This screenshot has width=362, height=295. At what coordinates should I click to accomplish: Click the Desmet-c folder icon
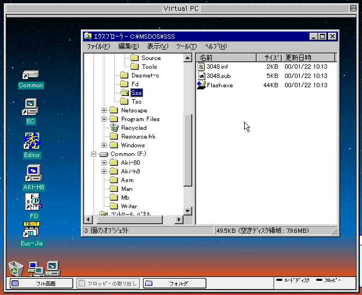pyautogui.click(x=124, y=75)
